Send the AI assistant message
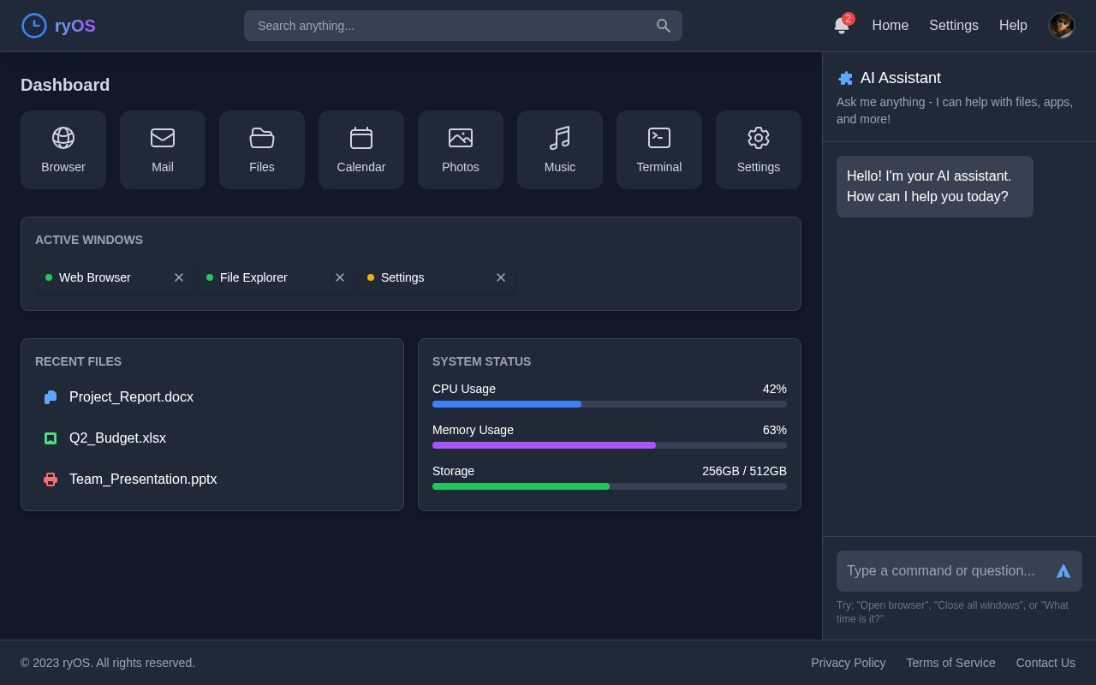The width and height of the screenshot is (1096, 685). pos(1063,571)
